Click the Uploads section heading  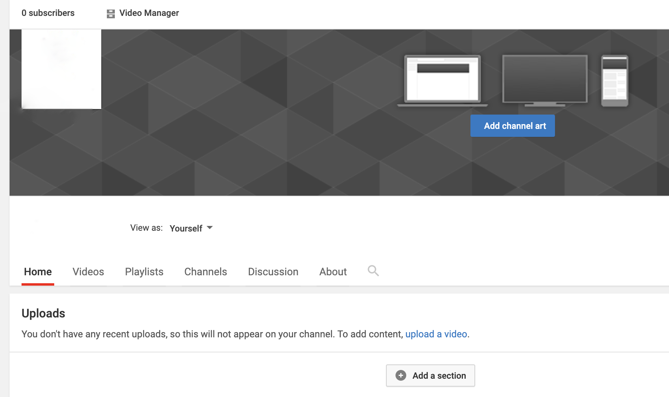coord(43,313)
